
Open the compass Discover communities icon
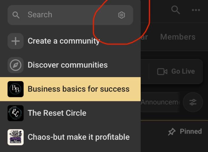(16, 65)
